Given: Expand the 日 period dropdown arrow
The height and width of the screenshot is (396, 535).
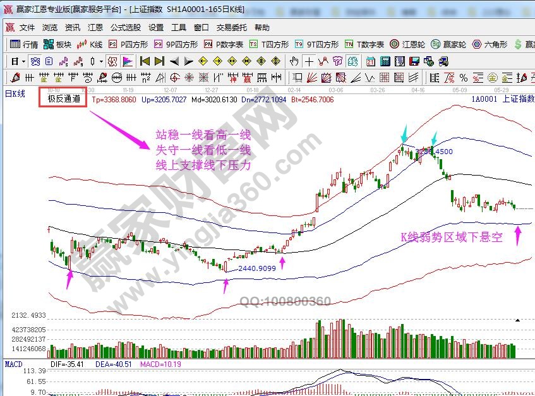Looking at the screenshot, I should pos(23,61).
